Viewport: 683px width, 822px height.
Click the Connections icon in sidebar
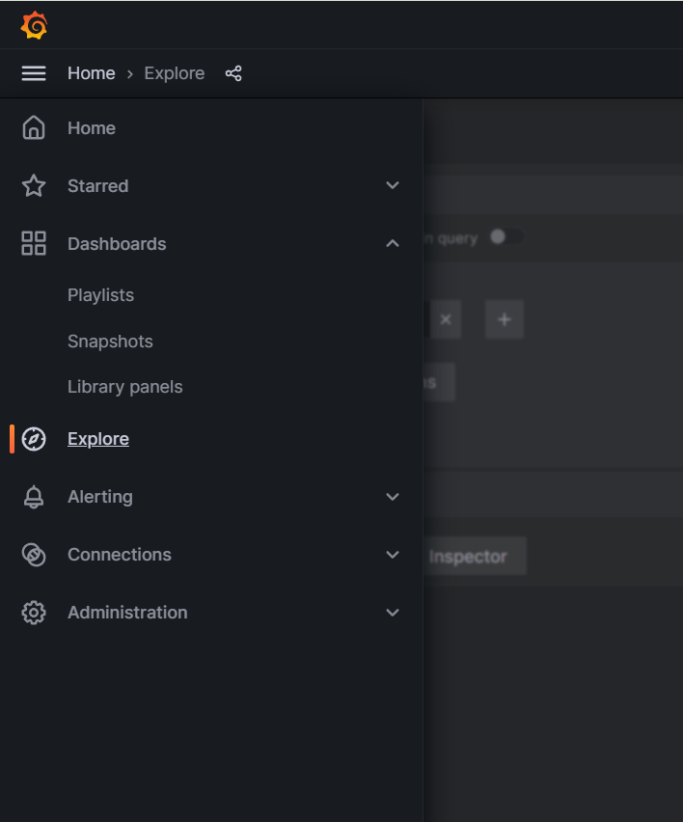point(34,555)
